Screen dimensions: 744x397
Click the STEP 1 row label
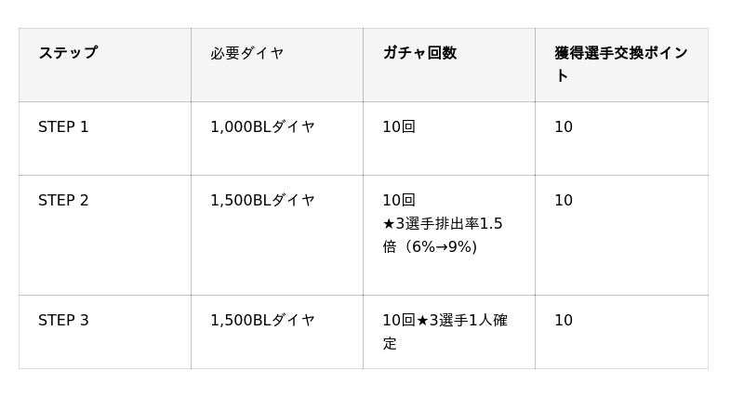[x=63, y=127]
